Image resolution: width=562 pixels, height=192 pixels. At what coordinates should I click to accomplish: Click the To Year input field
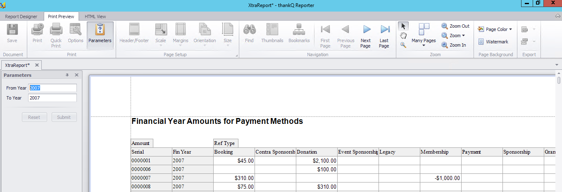tap(52, 98)
